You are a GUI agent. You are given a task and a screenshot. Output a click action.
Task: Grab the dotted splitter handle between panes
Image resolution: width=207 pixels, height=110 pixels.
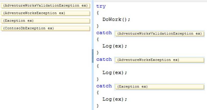point(92,56)
